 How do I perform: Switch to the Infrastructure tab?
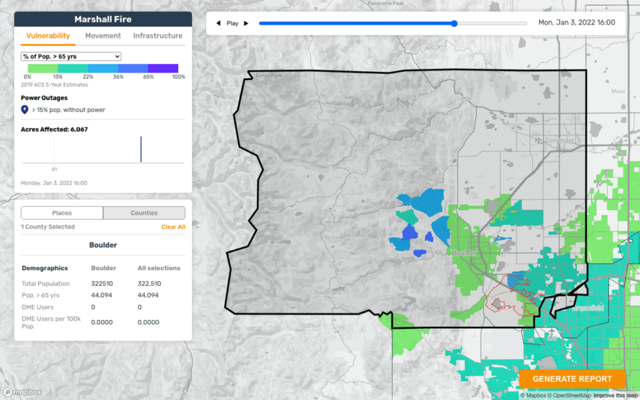click(x=157, y=36)
